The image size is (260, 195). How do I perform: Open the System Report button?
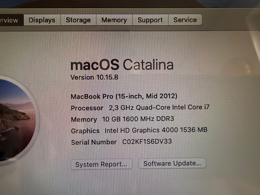point(101,164)
